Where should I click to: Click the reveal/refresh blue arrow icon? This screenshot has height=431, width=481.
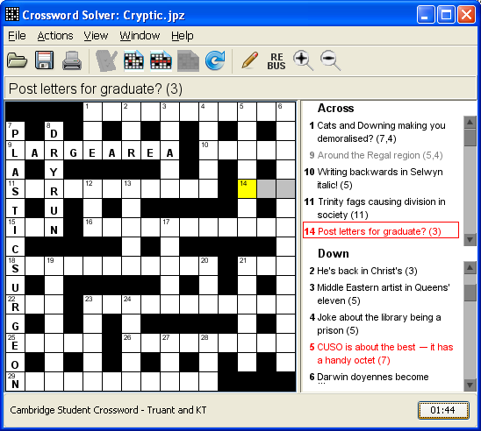tap(215, 60)
